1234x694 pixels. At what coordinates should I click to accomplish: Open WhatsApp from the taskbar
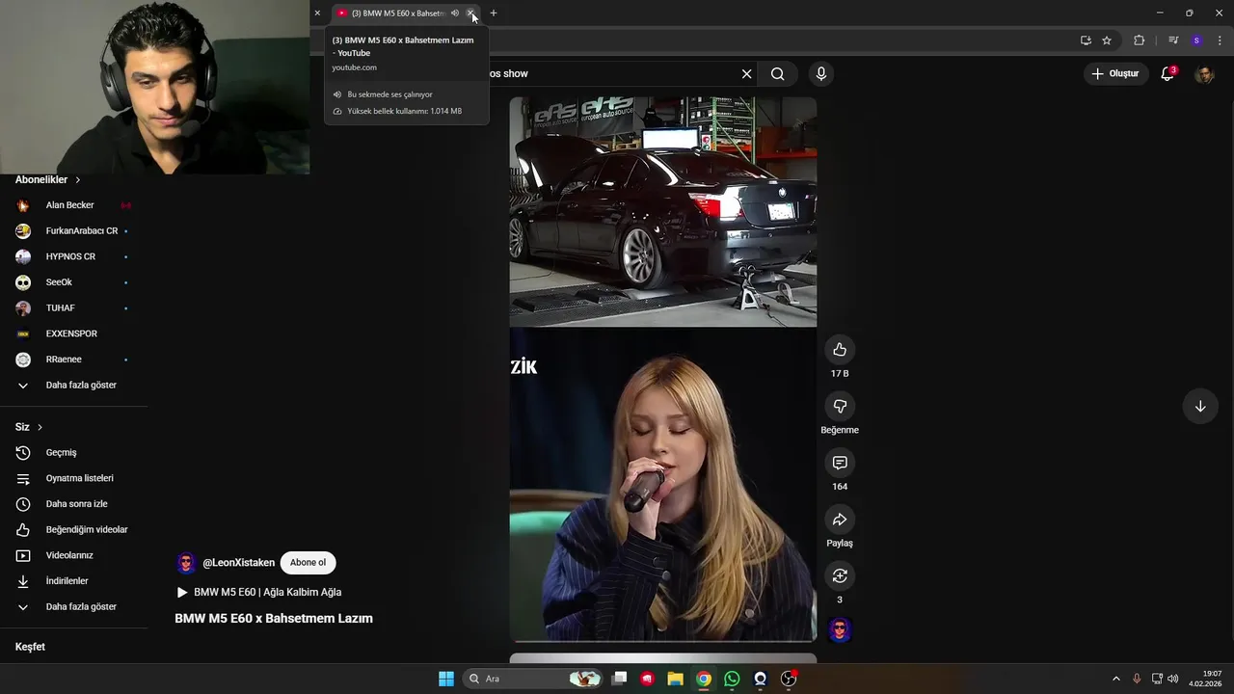(x=732, y=679)
